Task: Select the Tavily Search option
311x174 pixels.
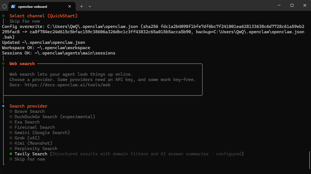Action: (x=31, y=154)
